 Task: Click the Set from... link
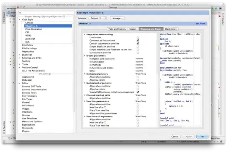pyautogui.click(x=201, y=24)
